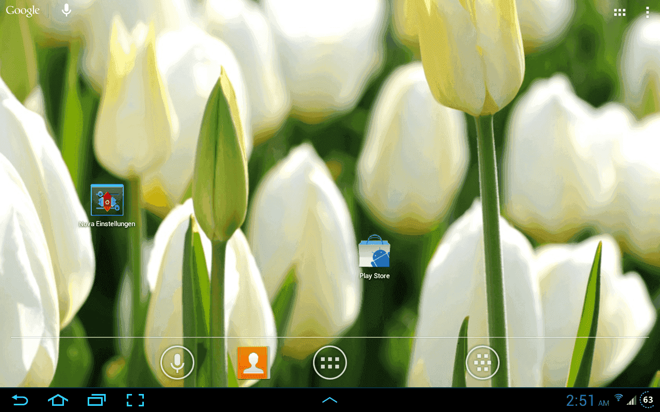Open the app grid in the top bar
The width and height of the screenshot is (660, 412).
pos(620,12)
